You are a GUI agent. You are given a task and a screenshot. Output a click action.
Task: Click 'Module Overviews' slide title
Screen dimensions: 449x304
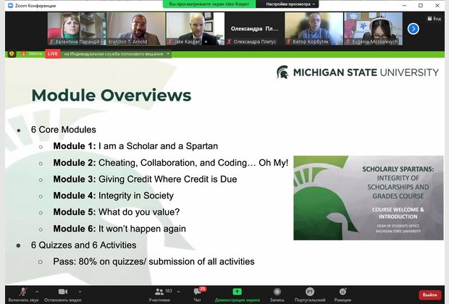tap(112, 95)
